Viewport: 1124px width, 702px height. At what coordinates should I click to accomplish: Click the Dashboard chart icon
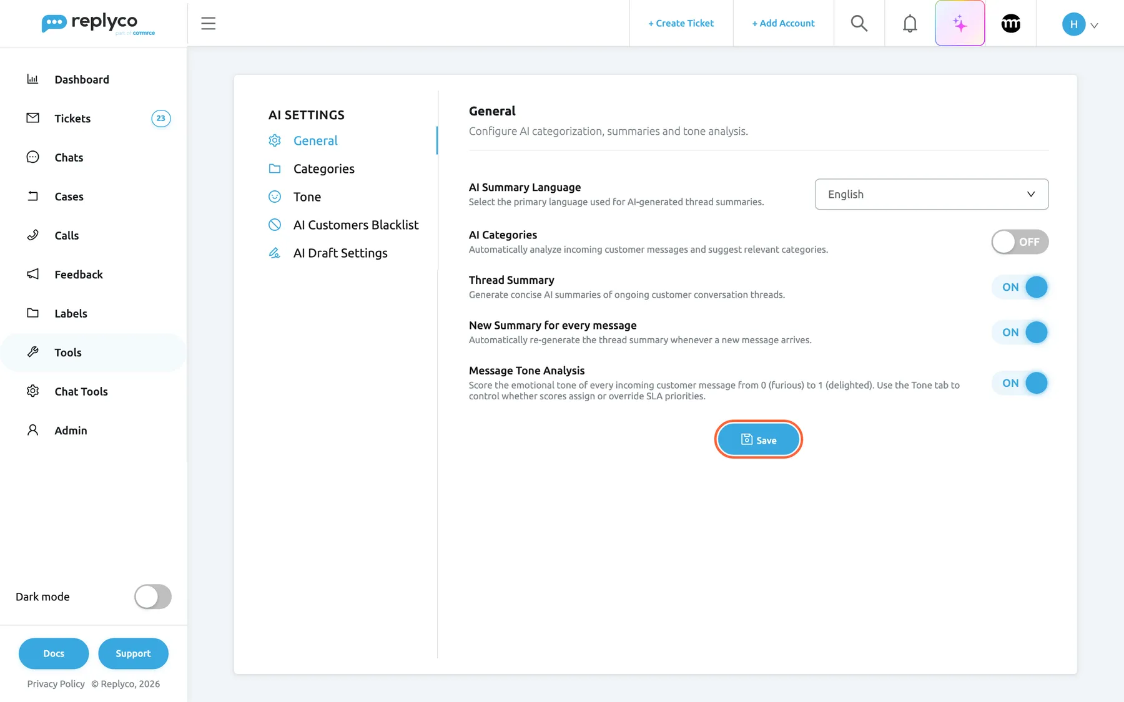pos(32,79)
